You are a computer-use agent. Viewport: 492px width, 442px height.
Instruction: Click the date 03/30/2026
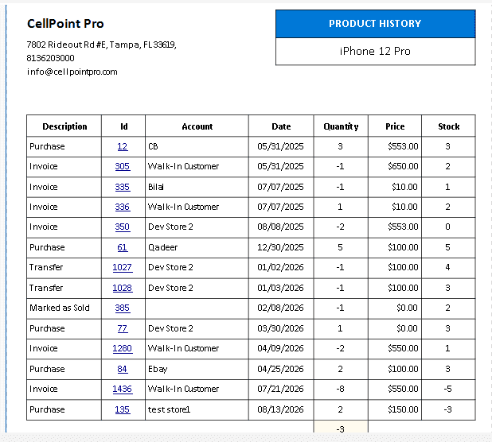[x=280, y=328]
